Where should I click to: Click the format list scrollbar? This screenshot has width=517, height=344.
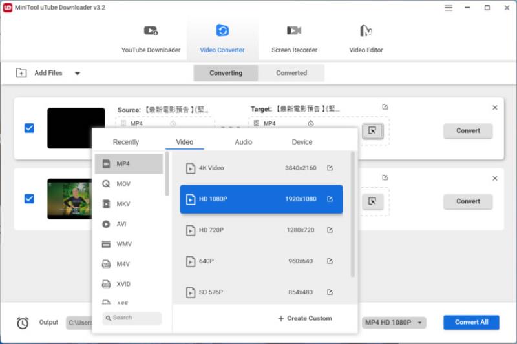click(167, 174)
